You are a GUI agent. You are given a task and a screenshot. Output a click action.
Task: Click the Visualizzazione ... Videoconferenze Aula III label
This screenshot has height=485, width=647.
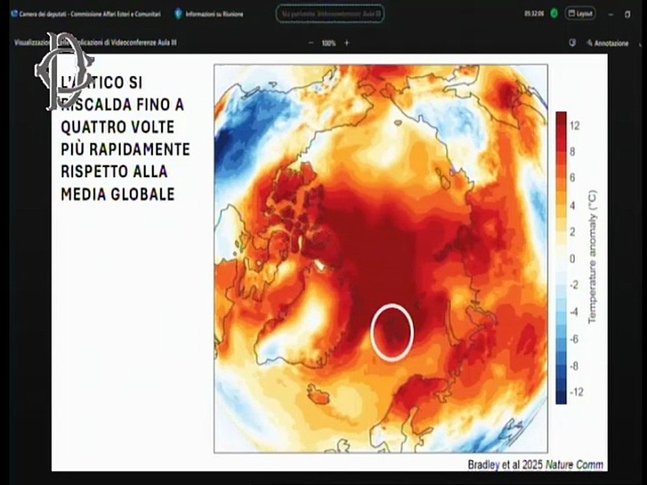coord(96,43)
